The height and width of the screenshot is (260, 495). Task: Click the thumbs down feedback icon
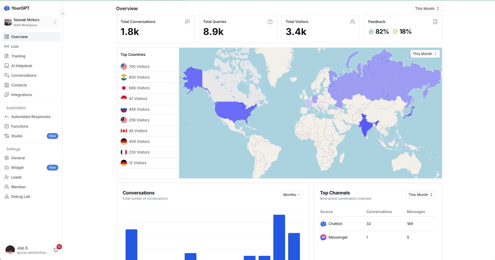click(x=395, y=32)
